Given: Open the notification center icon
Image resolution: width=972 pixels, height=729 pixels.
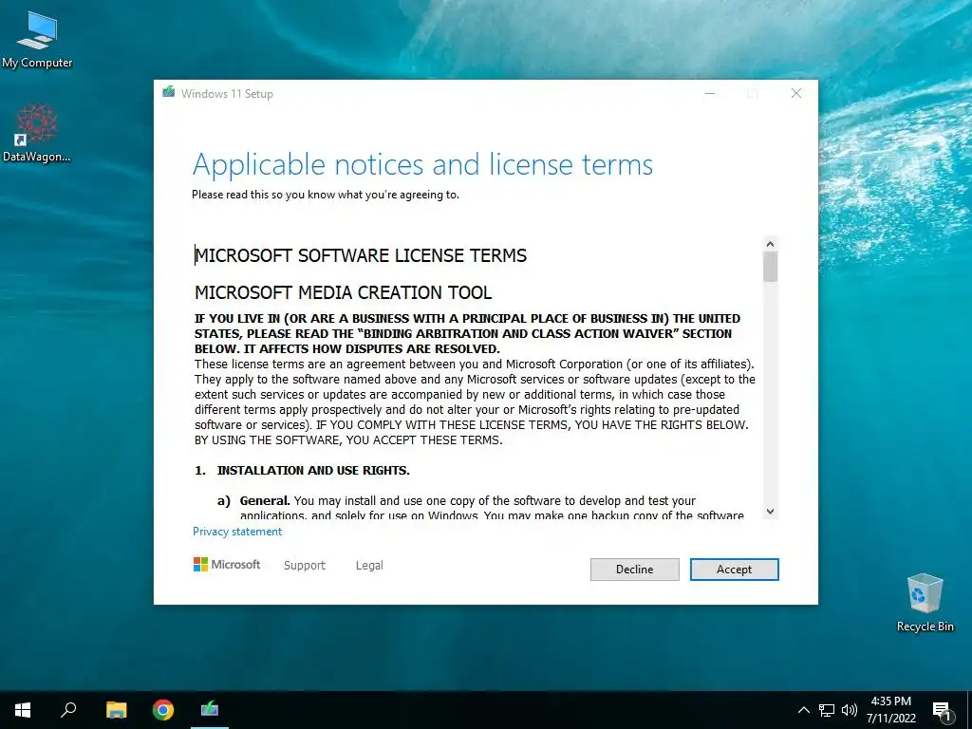Looking at the screenshot, I should click(942, 712).
